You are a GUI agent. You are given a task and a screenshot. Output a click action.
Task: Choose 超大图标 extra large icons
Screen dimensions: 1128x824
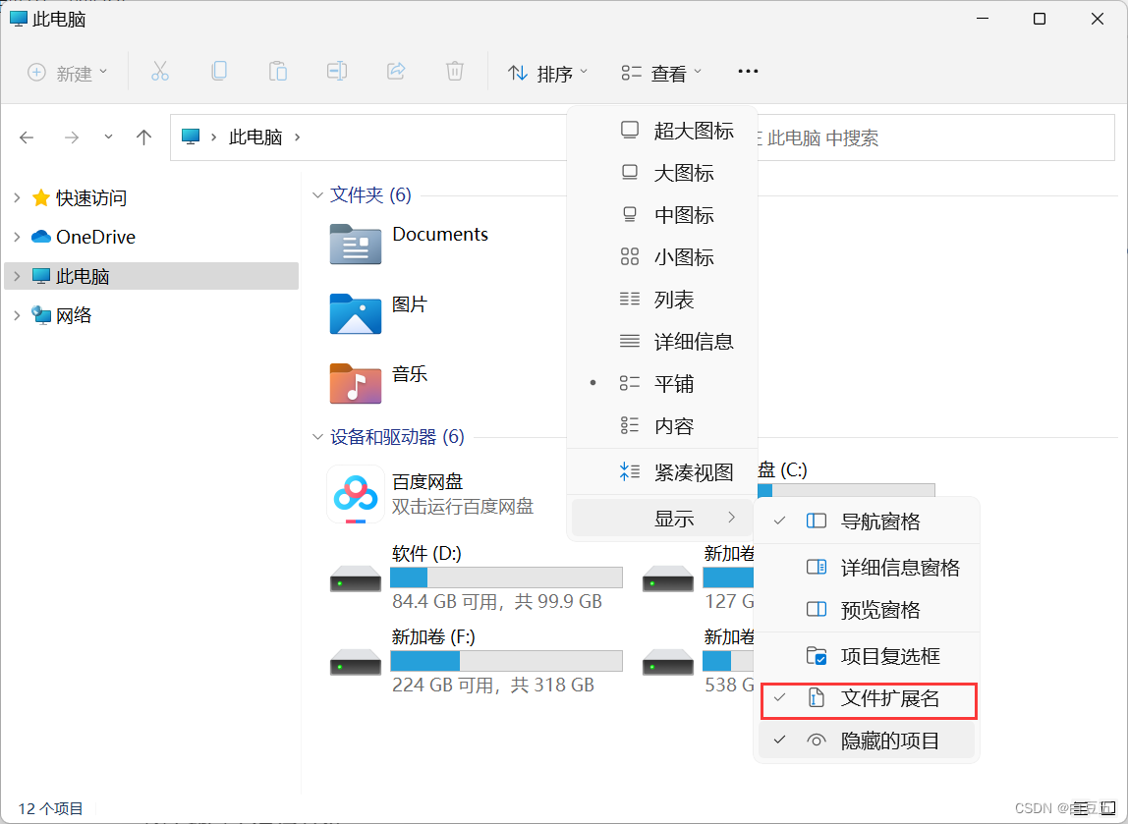point(662,131)
